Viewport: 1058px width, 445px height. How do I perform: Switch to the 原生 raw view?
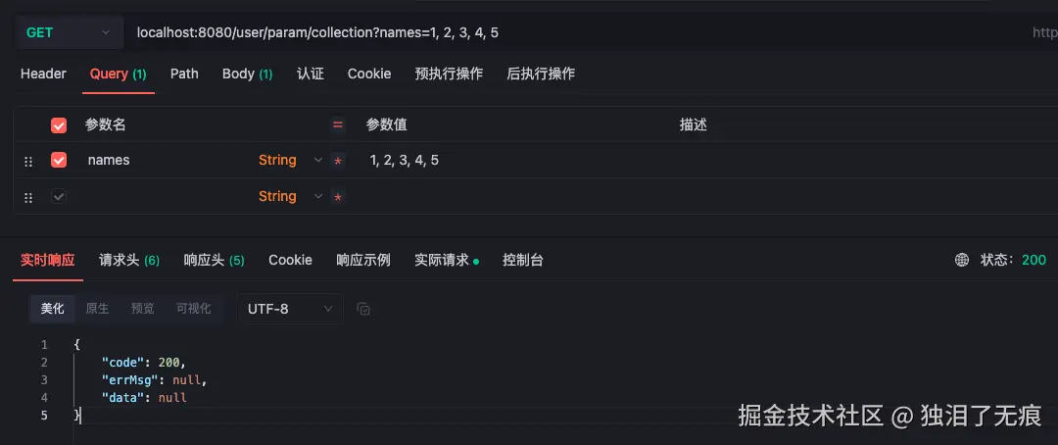97,309
